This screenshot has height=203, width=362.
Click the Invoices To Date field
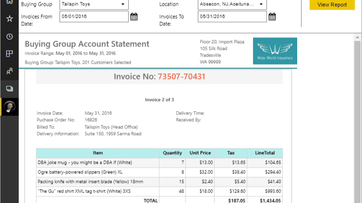(231, 17)
